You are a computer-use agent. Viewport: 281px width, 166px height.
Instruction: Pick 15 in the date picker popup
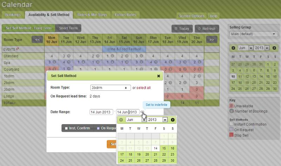click(x=164, y=148)
